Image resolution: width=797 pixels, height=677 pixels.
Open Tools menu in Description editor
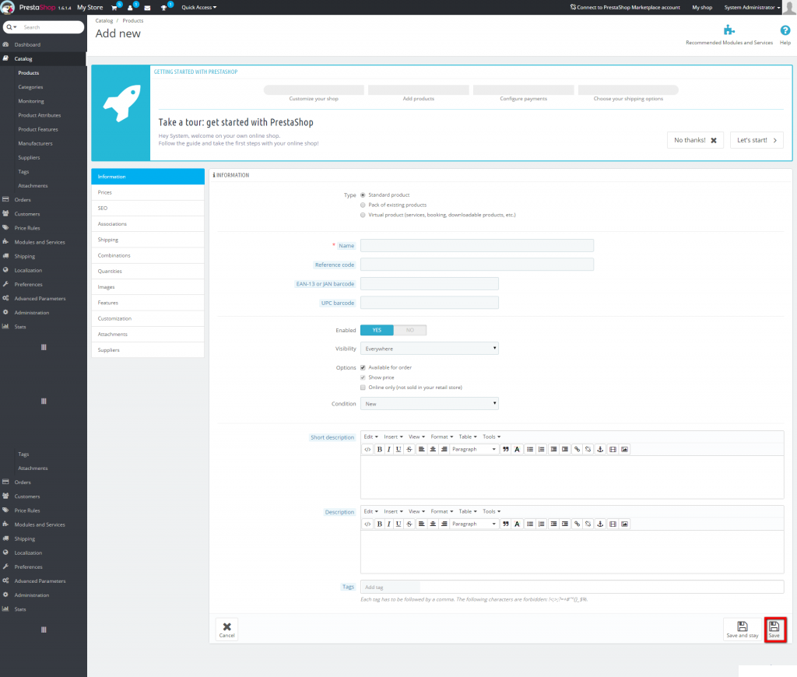[492, 512]
